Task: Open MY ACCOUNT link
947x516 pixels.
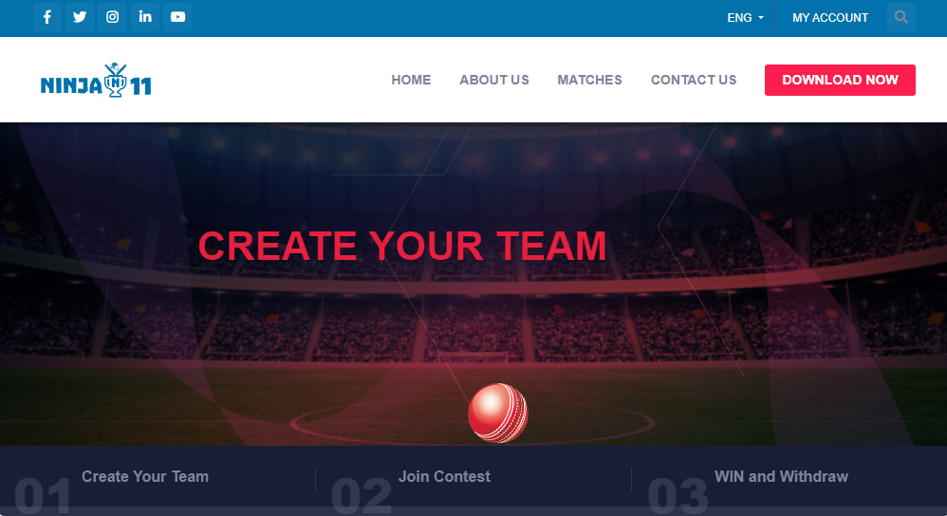Action: coord(830,18)
